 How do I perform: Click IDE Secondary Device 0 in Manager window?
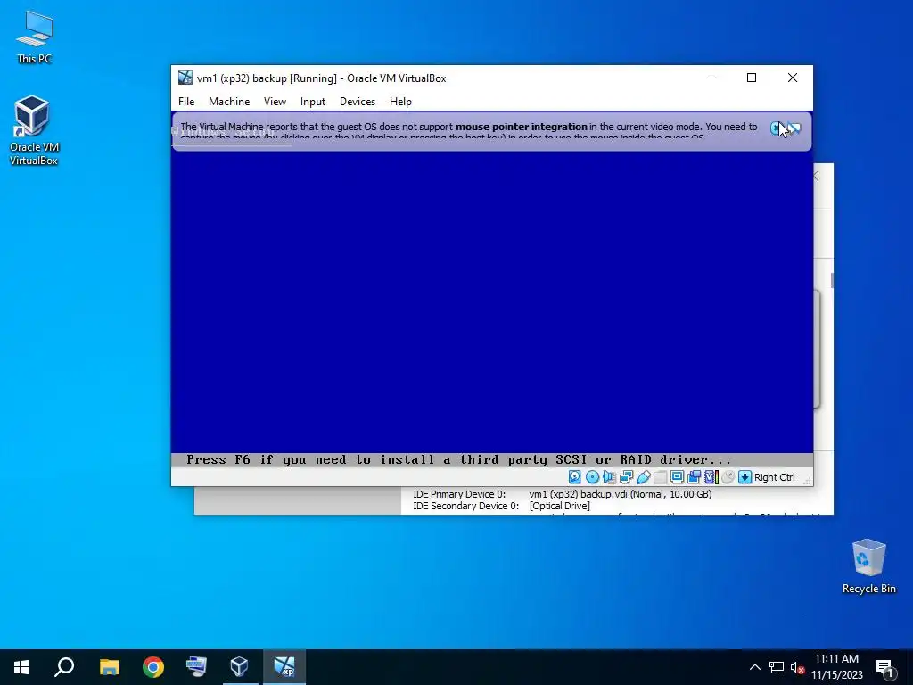465,506
